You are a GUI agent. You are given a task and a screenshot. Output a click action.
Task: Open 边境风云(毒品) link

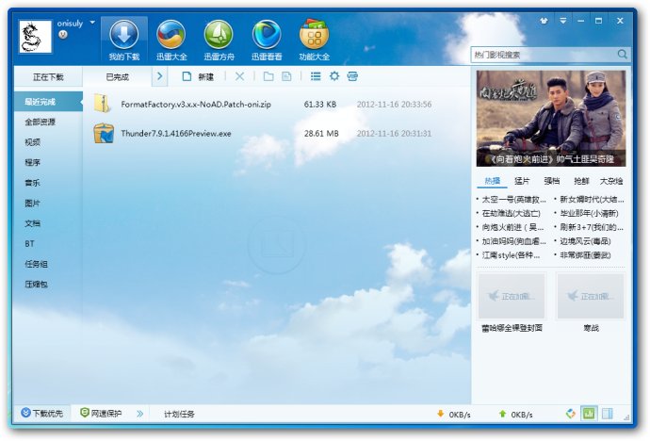(585, 241)
